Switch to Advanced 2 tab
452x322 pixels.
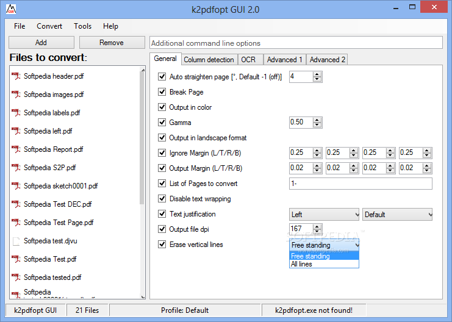point(328,60)
